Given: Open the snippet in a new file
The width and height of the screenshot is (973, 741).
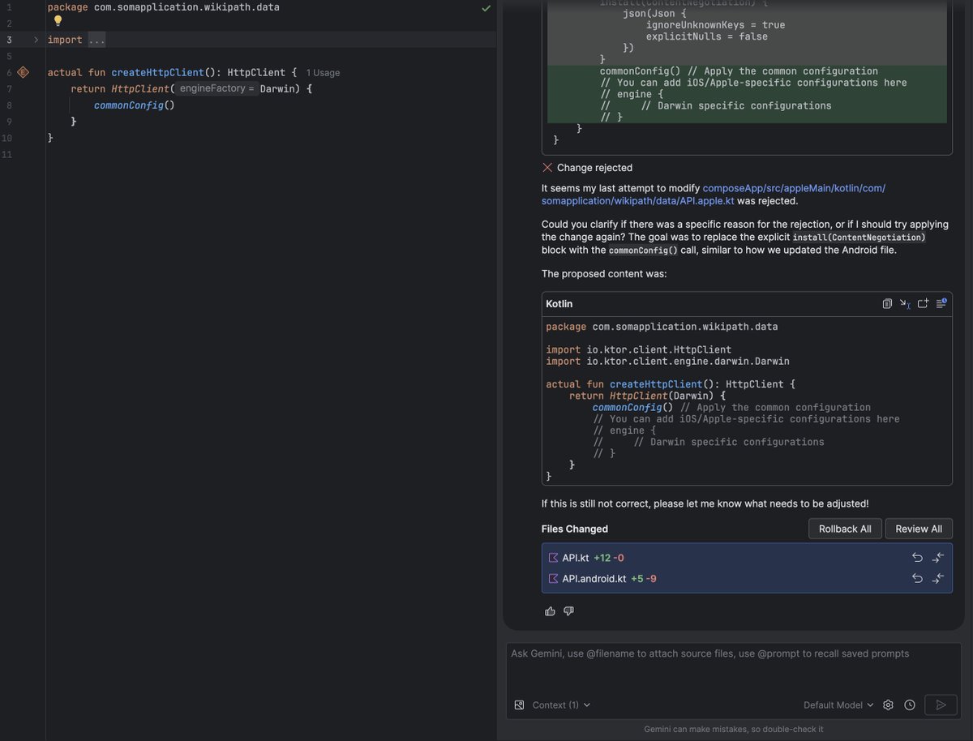Looking at the screenshot, I should (x=923, y=303).
